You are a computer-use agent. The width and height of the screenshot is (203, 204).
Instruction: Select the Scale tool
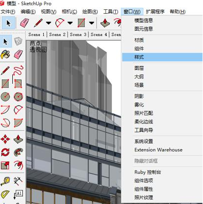5,165
